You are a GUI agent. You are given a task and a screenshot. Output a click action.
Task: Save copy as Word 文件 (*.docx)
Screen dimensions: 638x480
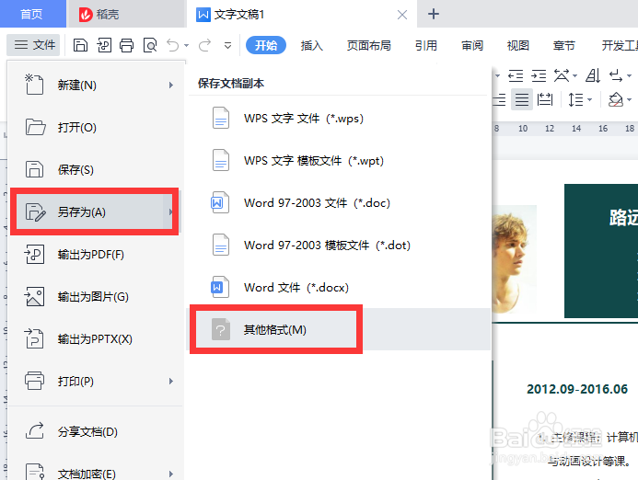click(340, 287)
